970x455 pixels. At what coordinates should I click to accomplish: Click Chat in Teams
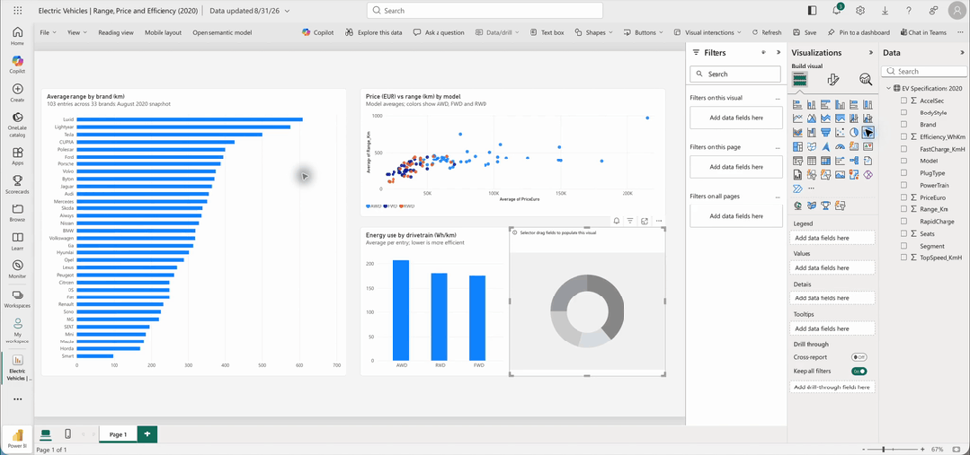(923, 32)
